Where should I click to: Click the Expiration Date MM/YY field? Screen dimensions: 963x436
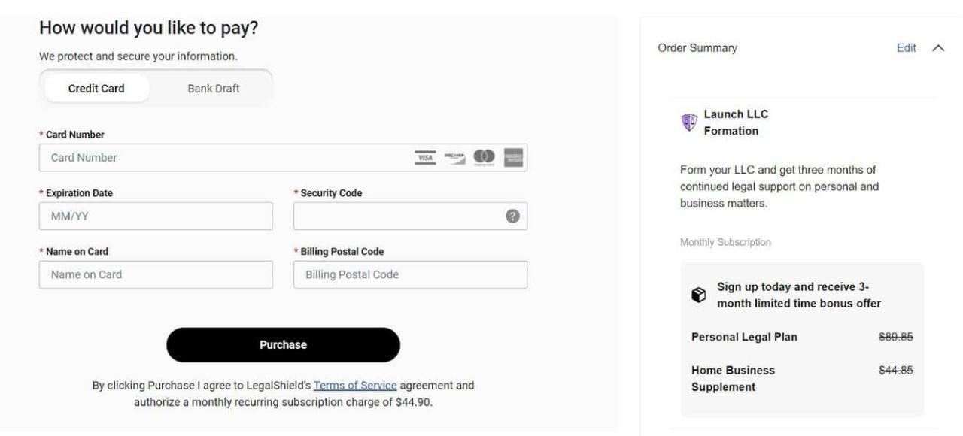tap(156, 216)
